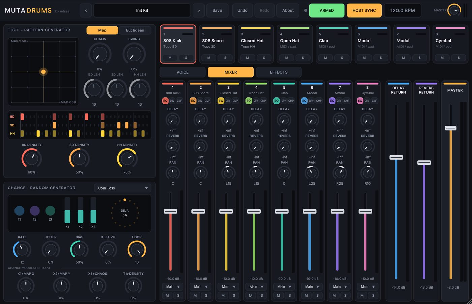
Task: Click the Deja Vu dotted ring display
Action: [x=125, y=213]
